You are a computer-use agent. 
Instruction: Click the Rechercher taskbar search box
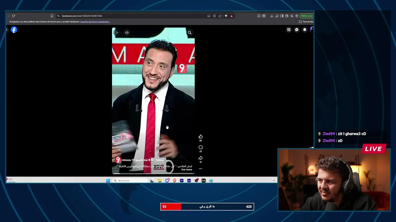pyautogui.click(x=131, y=181)
